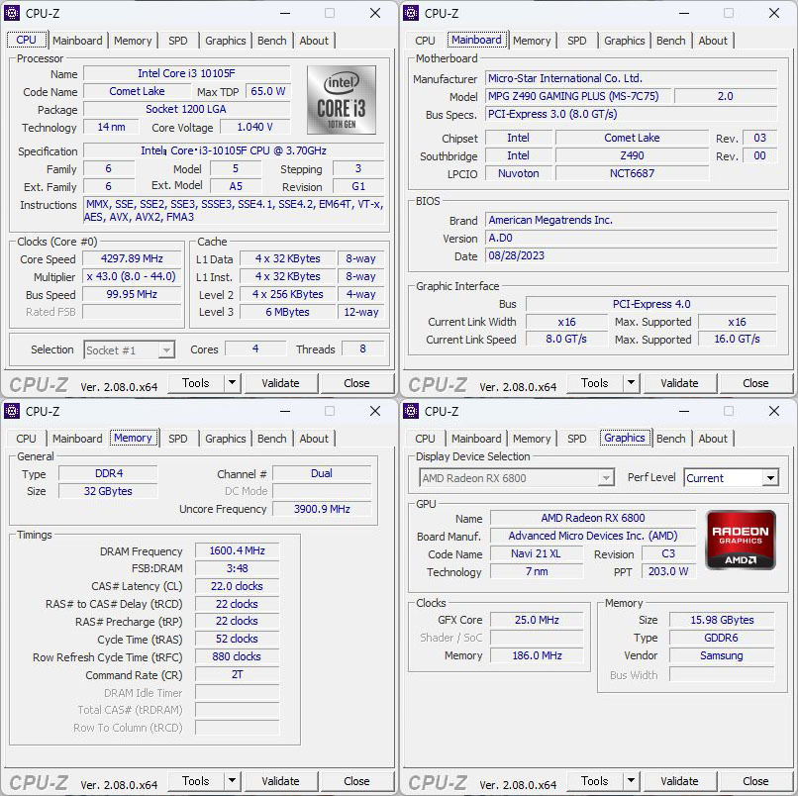The height and width of the screenshot is (796, 798).
Task: Click the Instructions list text
Action: coord(234,210)
